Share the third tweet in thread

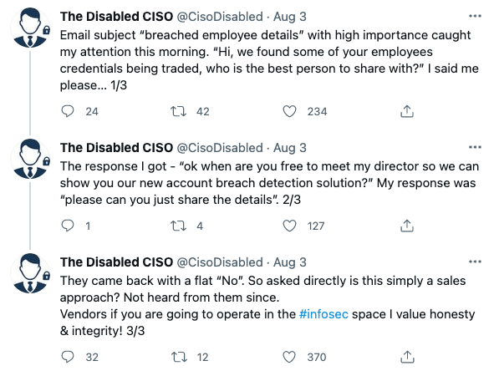point(407,357)
